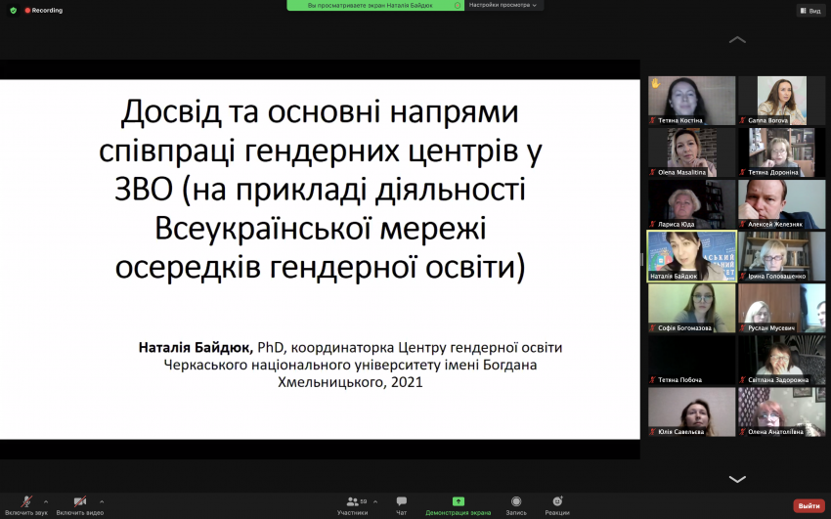Click the red Выйти leave button
The width and height of the screenshot is (831, 519).
pyautogui.click(x=809, y=505)
